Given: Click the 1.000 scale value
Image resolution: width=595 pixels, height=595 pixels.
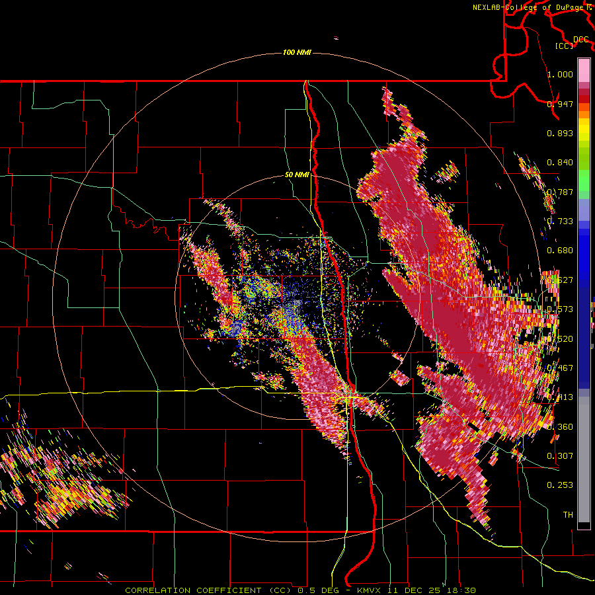Looking at the screenshot, I should click(560, 74).
